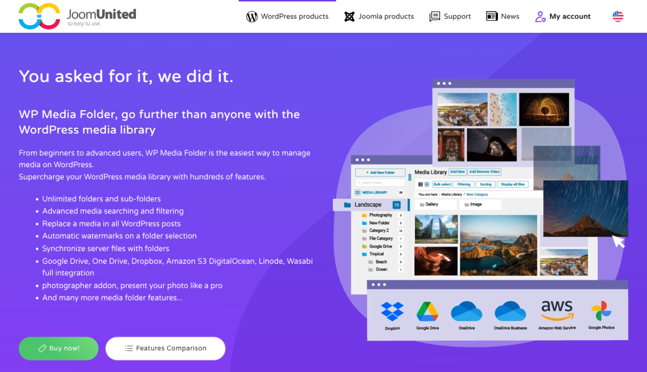Image resolution: width=647 pixels, height=372 pixels.
Task: Open the Joomla products menu
Action: point(379,17)
